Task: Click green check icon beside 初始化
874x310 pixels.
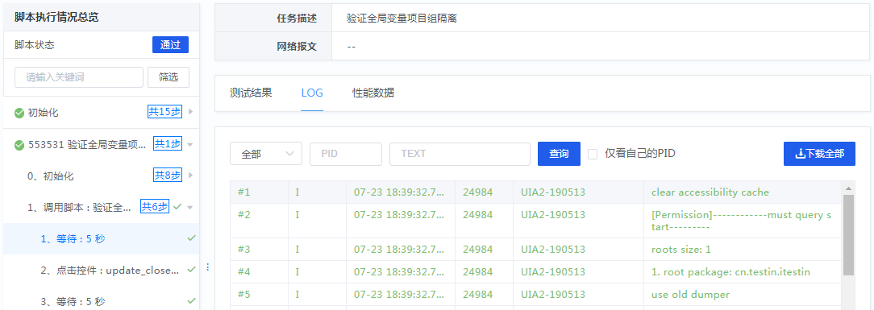Action: [19, 113]
